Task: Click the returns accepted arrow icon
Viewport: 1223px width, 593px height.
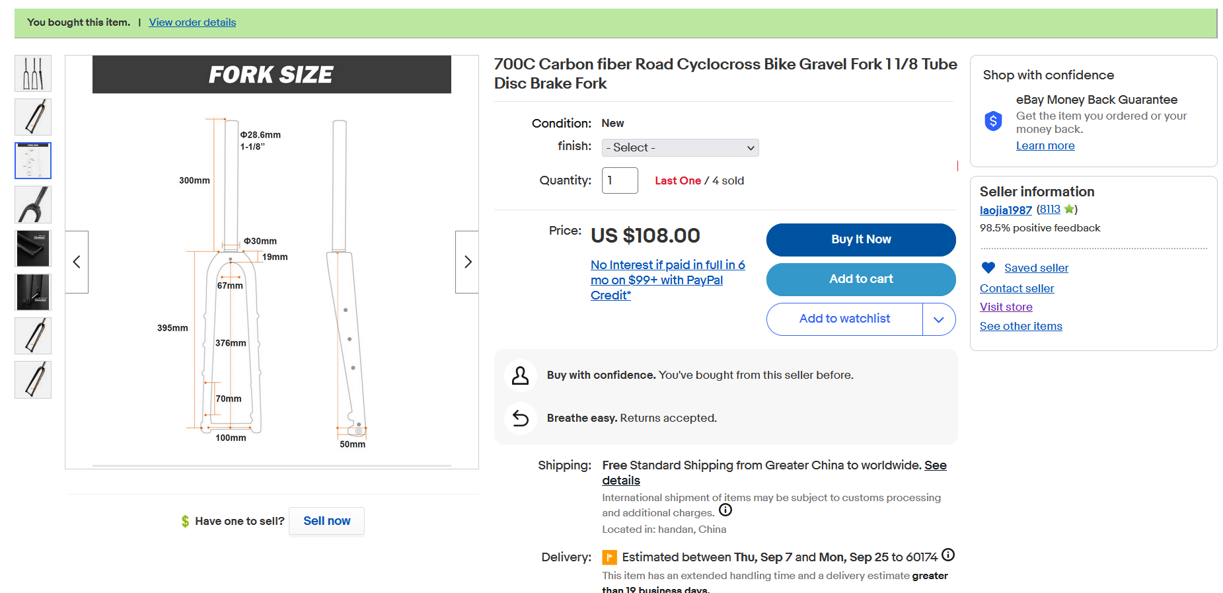Action: pyautogui.click(x=521, y=418)
